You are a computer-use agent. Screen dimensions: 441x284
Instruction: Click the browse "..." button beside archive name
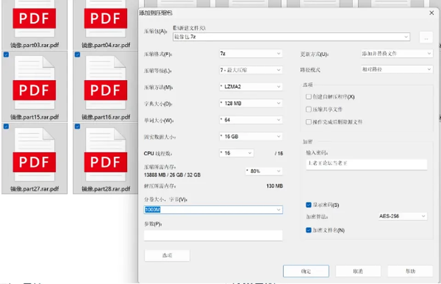pos(426,37)
